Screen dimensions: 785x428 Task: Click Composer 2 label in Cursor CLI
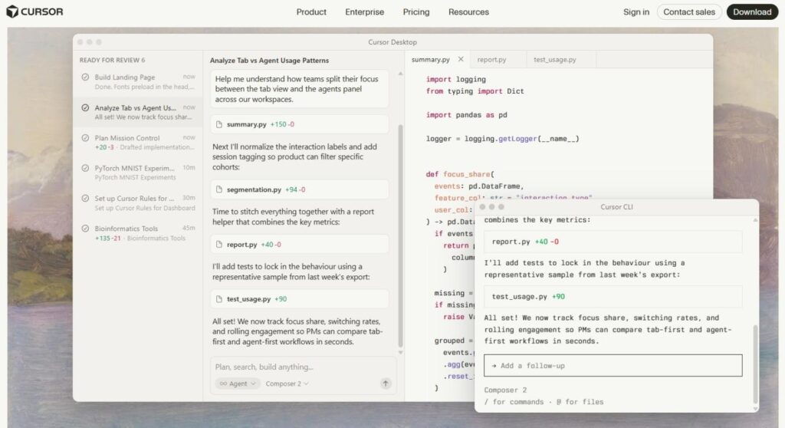[505, 390]
